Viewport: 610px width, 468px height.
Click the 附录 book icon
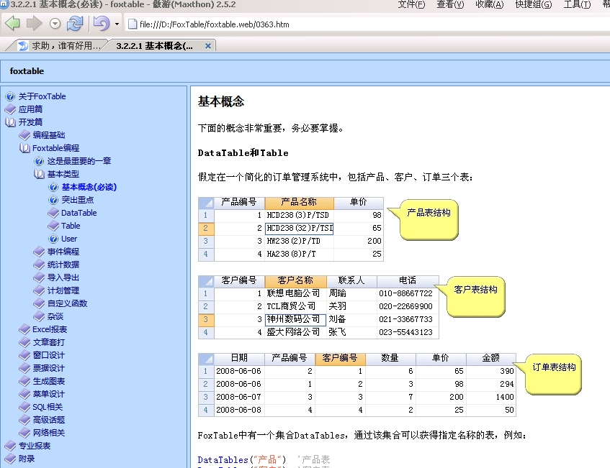pos(11,459)
